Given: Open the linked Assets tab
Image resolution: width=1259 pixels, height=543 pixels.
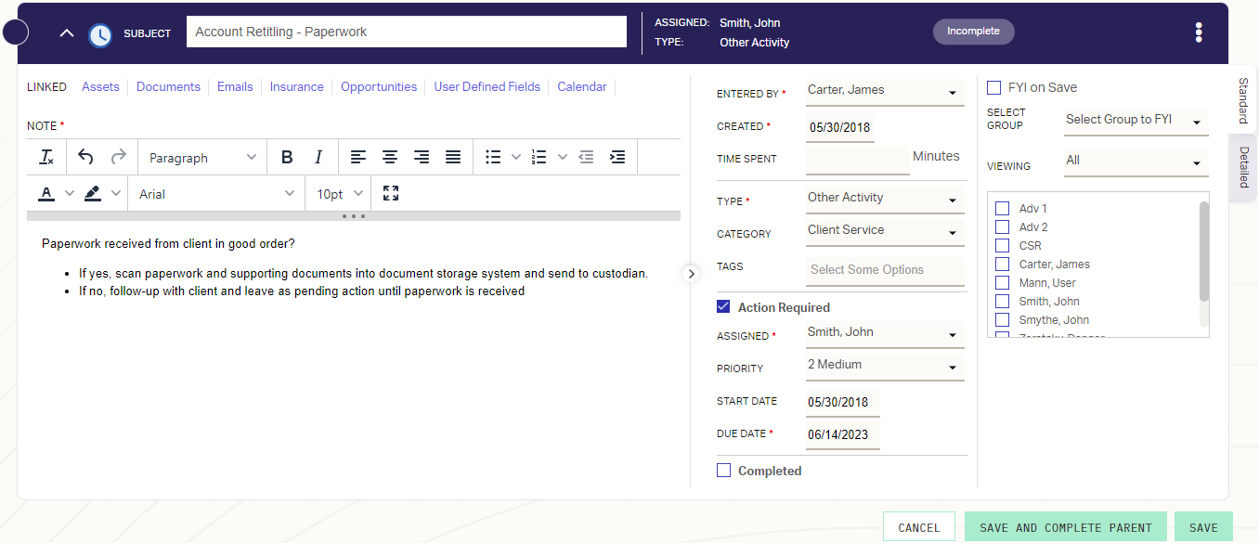Looking at the screenshot, I should [x=100, y=86].
